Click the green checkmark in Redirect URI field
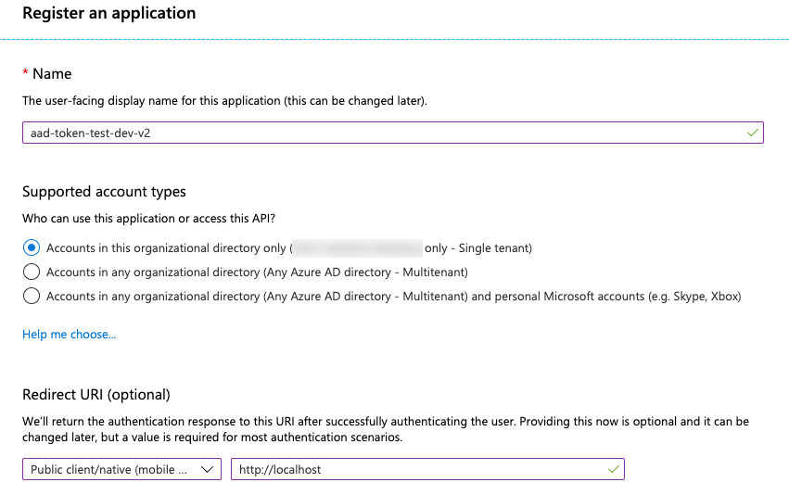789x495 pixels. click(x=613, y=470)
